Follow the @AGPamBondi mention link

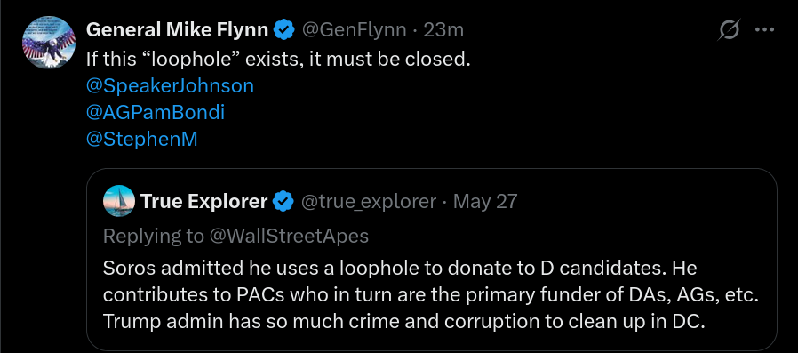pos(156,113)
